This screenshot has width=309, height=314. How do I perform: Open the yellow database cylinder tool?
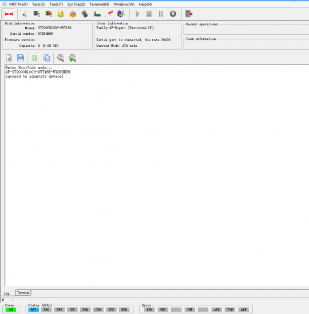pos(61,14)
